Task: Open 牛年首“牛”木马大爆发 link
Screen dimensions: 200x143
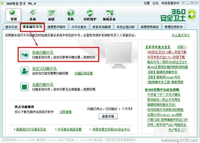Action: [164, 94]
